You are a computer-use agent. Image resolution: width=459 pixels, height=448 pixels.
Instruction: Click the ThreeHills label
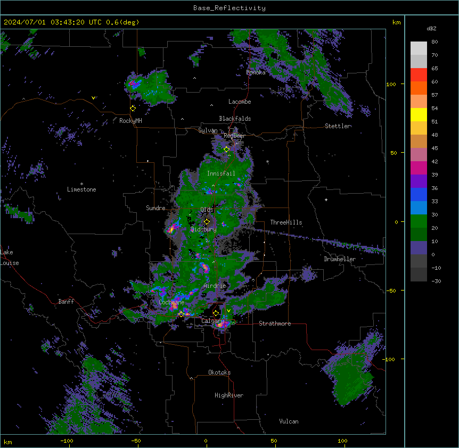click(286, 222)
